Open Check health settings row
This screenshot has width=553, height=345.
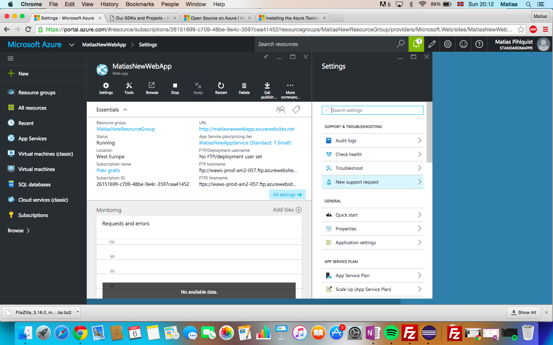[373, 154]
